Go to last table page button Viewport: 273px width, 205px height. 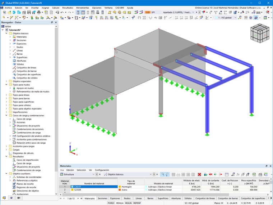point(81,199)
